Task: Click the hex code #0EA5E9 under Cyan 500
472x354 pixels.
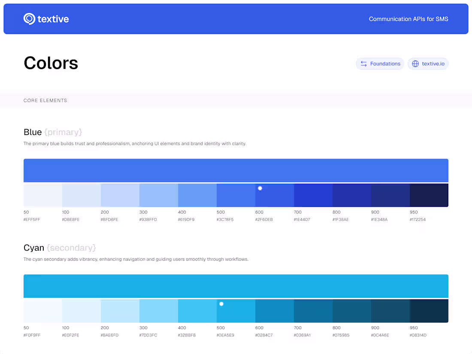Action: pyautogui.click(x=226, y=335)
